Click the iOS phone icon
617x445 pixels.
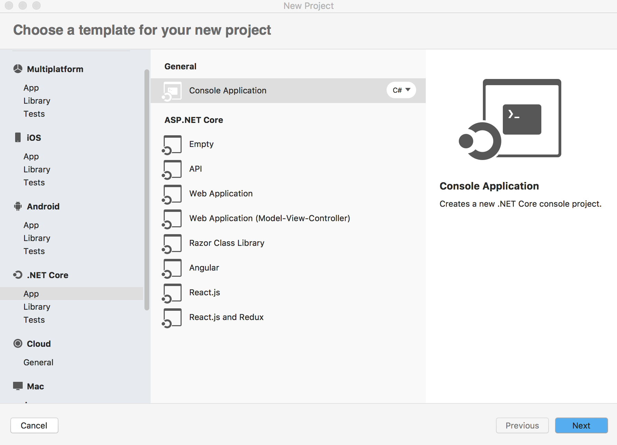click(x=18, y=137)
